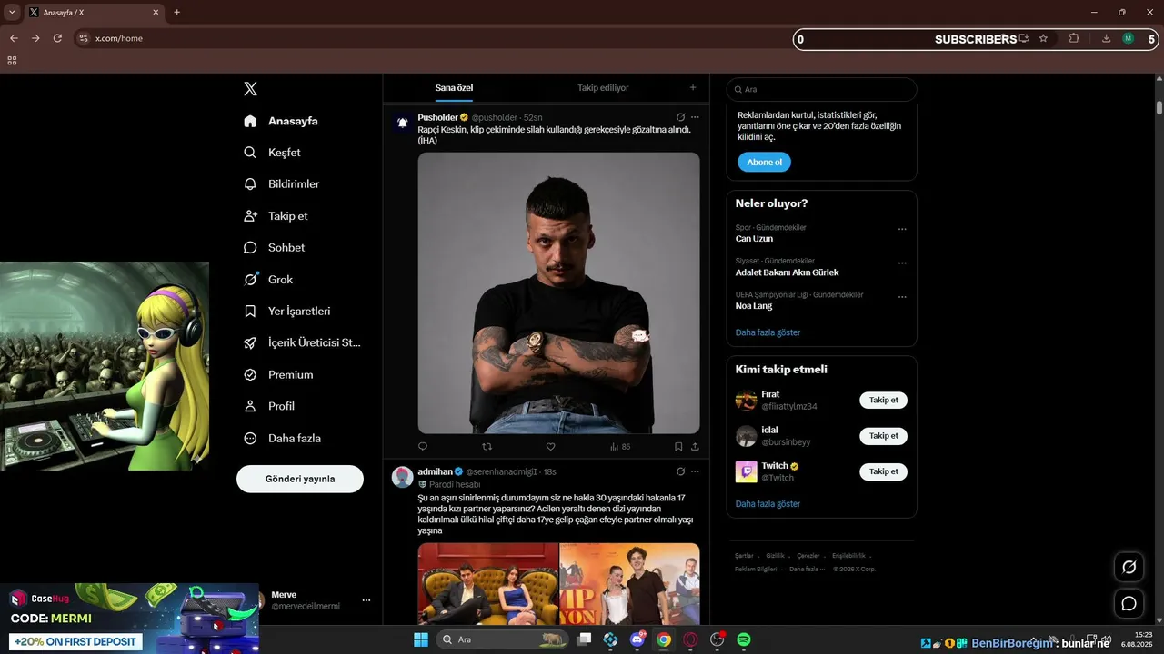
Task: Click the Pusholder profile avatar
Action: (402, 122)
